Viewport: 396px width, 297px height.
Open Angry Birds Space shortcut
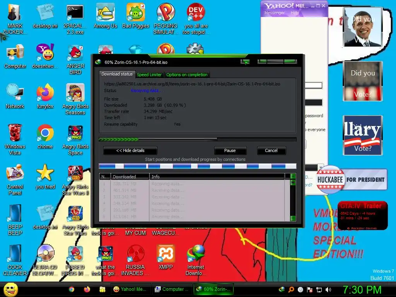click(75, 140)
